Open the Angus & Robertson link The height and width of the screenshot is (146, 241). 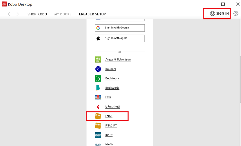(118, 60)
